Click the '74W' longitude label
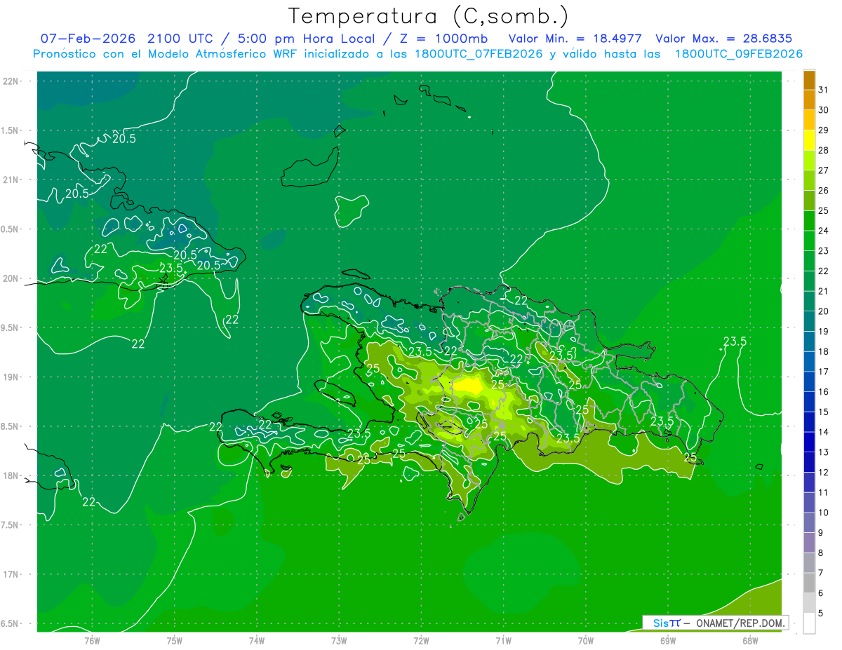Viewport: 842px width, 650px height. click(257, 640)
